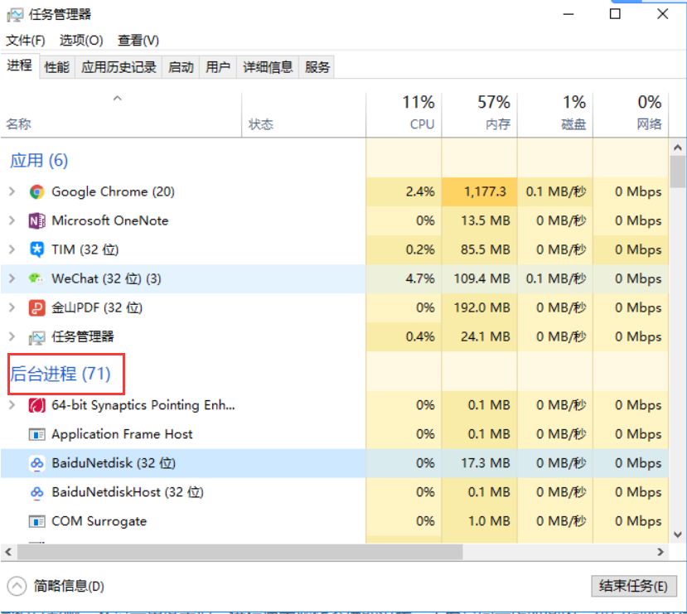Click the Task Manager title bar icon
The width and height of the screenshot is (687, 614).
coord(15,15)
